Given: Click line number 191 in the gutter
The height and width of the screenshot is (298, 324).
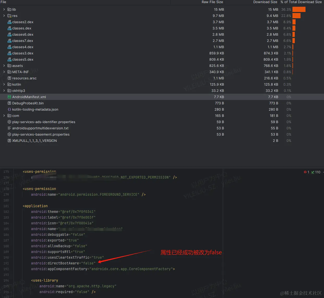Looking at the screenshot, I should point(6,263).
